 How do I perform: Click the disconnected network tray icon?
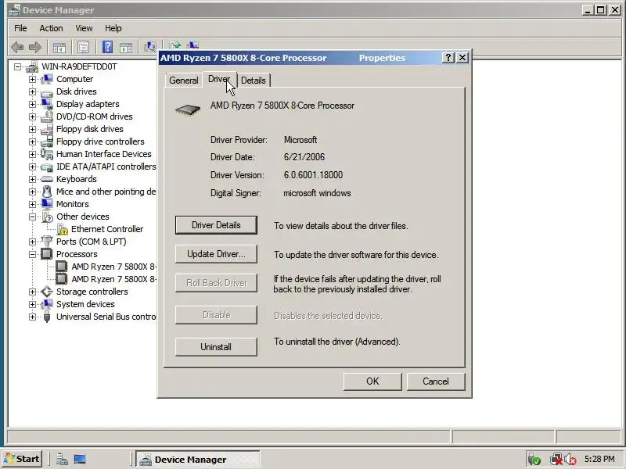click(x=556, y=460)
